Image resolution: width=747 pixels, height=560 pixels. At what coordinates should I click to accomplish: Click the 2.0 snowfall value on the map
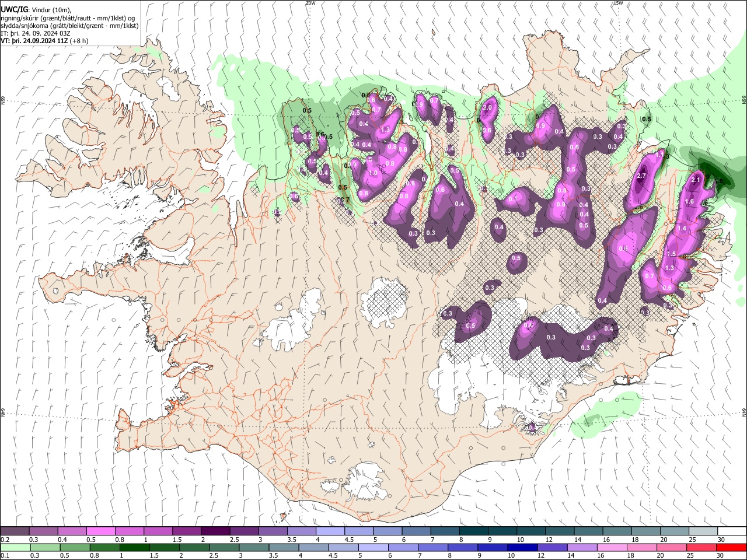point(488,108)
